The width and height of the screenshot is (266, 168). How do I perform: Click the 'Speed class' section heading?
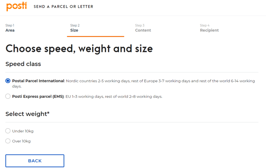(23, 64)
